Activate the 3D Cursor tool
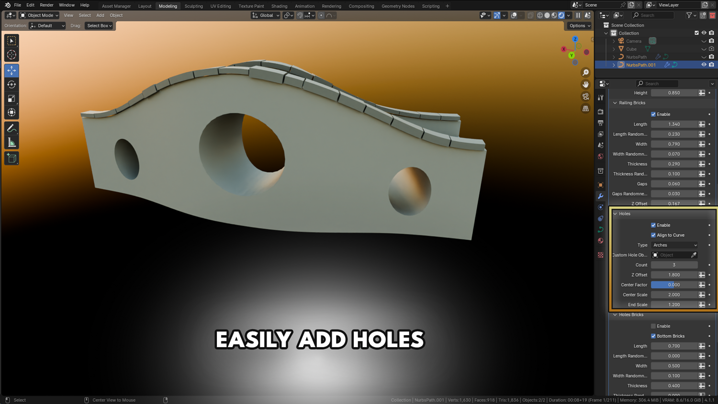This screenshot has width=718, height=404. (11, 55)
